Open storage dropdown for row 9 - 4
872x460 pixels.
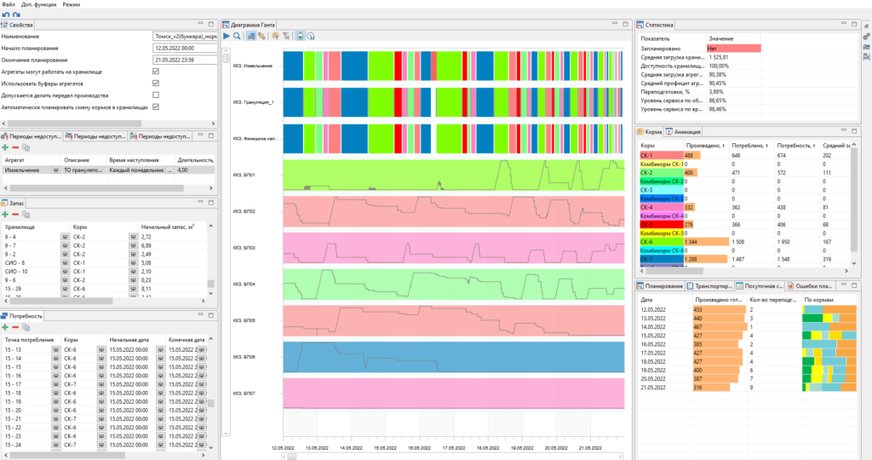(65, 237)
